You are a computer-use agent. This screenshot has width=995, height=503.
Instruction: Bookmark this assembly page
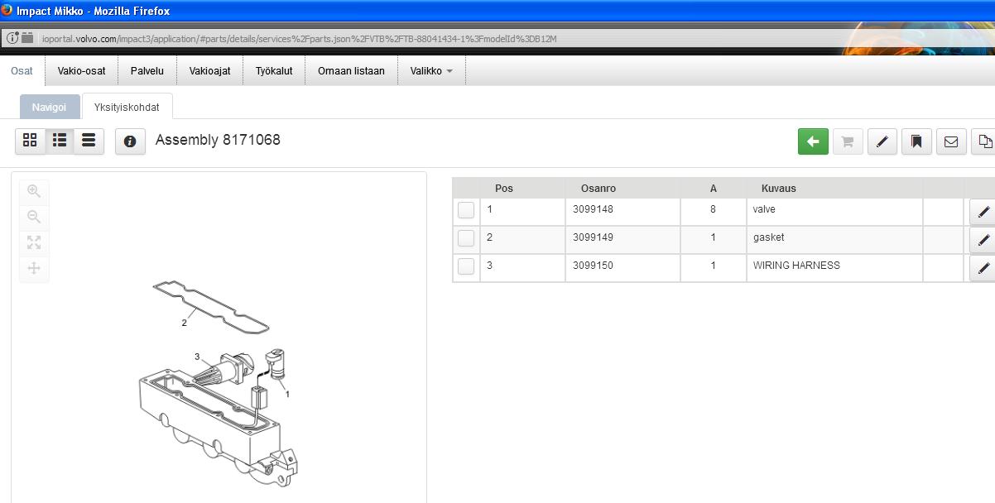tap(916, 141)
